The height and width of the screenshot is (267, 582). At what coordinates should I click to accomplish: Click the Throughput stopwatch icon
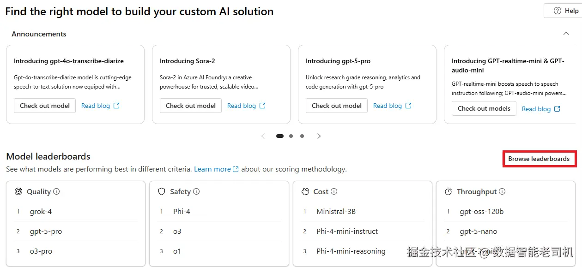(448, 191)
